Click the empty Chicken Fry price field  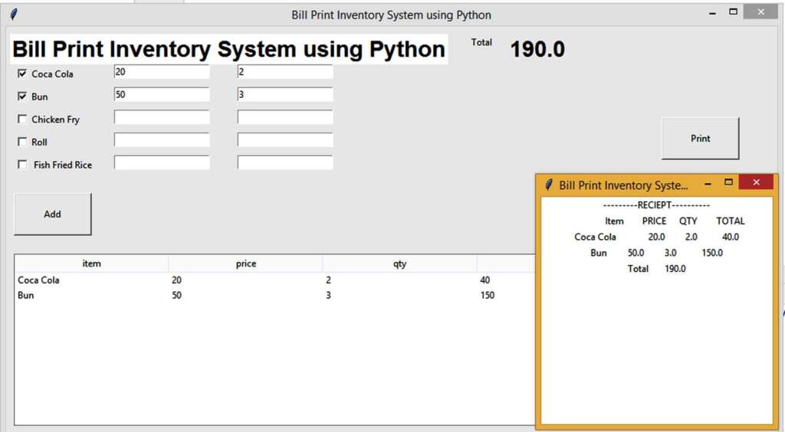point(161,117)
